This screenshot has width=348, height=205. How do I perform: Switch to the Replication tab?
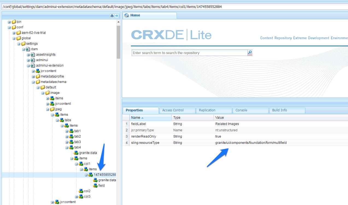click(214, 110)
